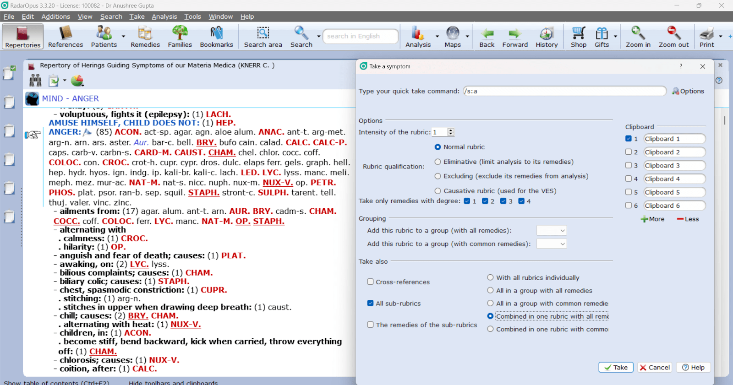This screenshot has width=733, height=385.
Task: Click the Take button
Action: [616, 367]
